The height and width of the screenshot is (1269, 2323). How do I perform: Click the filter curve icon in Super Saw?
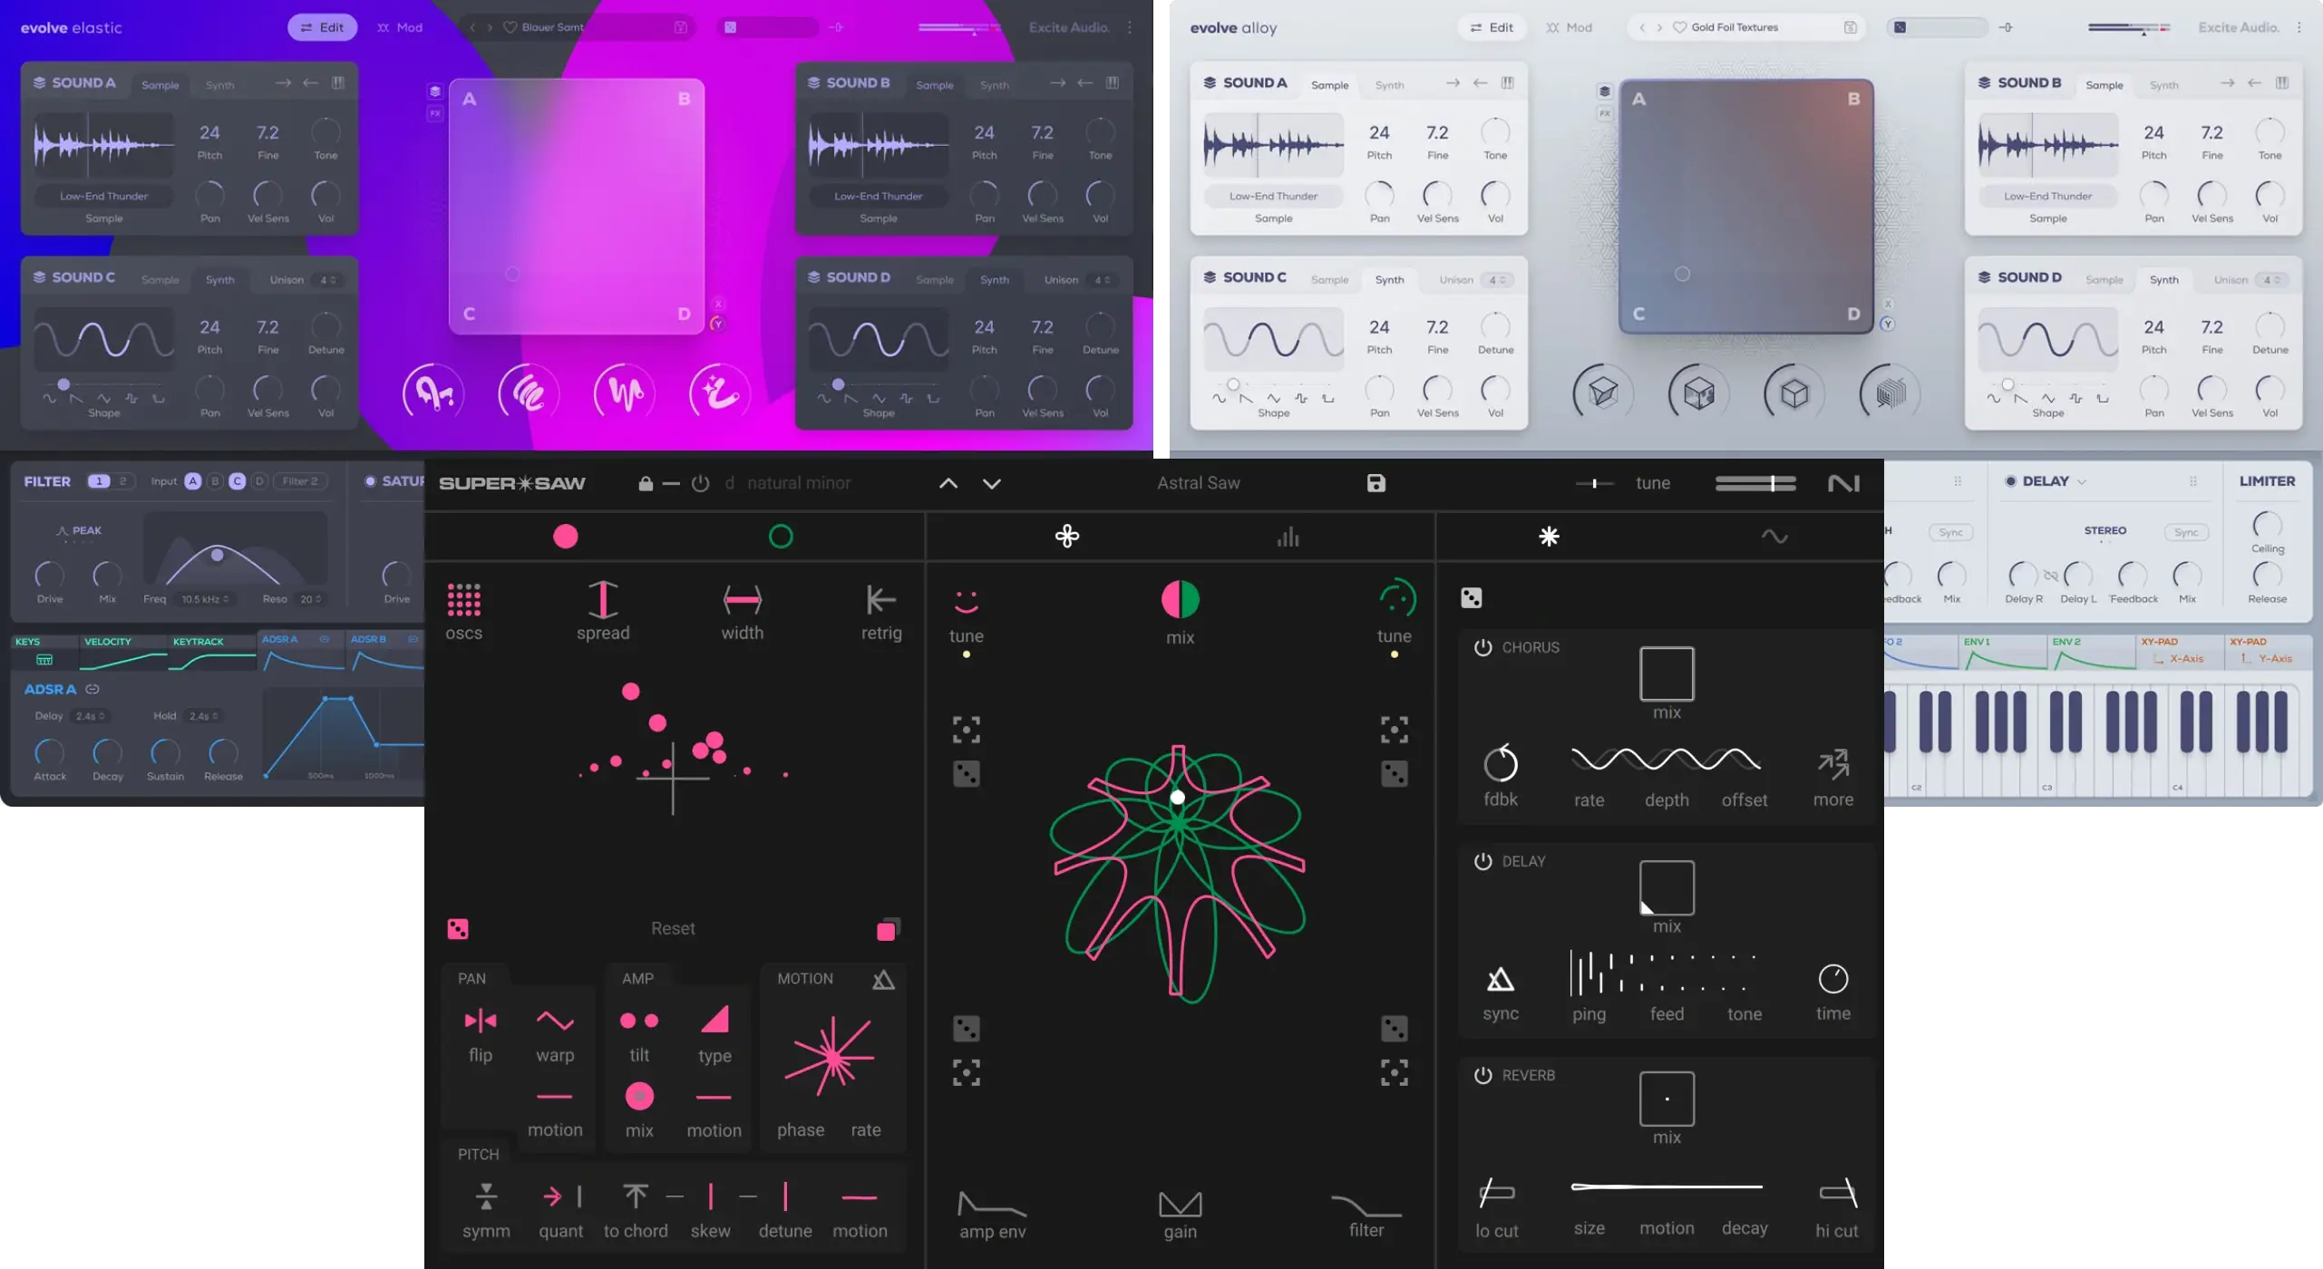click(1366, 1206)
